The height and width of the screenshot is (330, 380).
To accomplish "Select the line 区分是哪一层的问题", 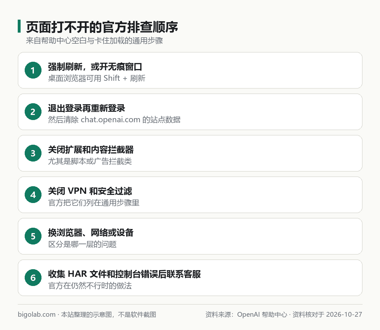I will [x=82, y=244].
